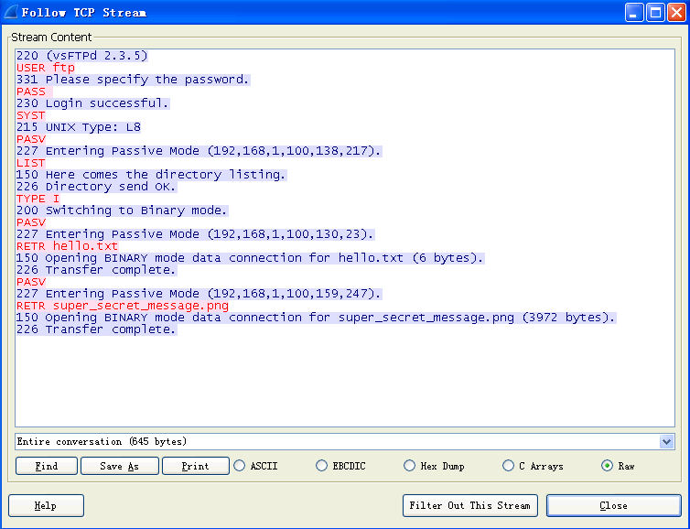Open Help for stream dialog
The width and height of the screenshot is (690, 529).
[46, 505]
